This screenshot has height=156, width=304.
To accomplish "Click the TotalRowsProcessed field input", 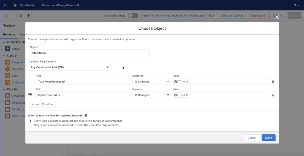I will point(83,81).
